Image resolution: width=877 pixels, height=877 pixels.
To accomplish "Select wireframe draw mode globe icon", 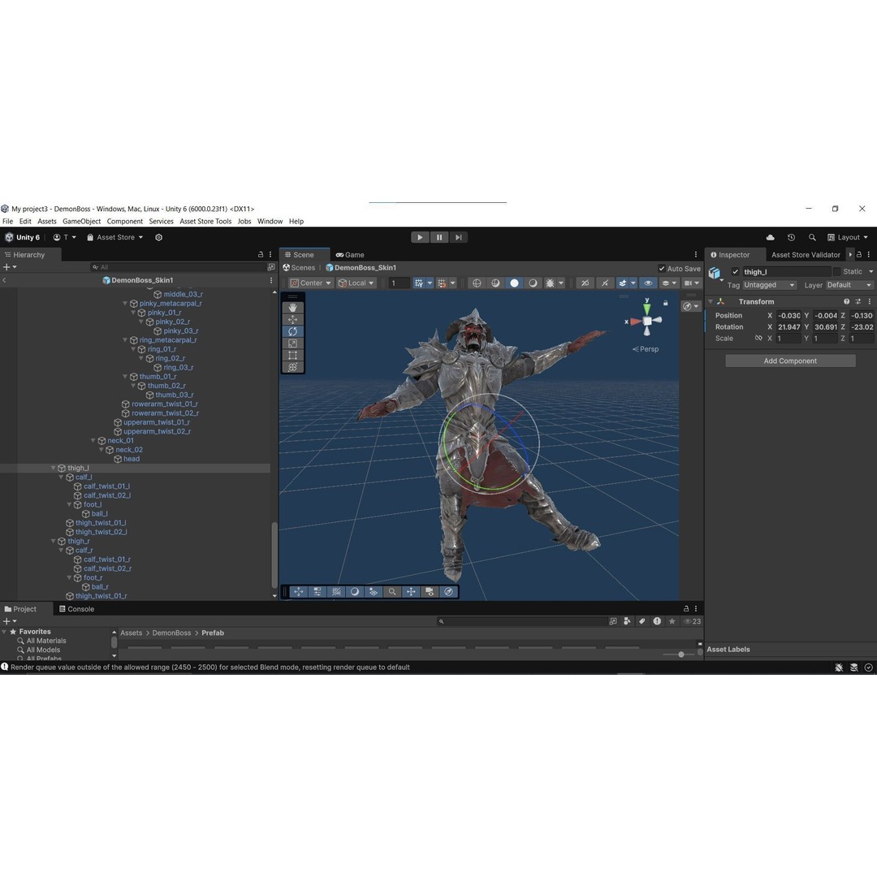I will 477,283.
